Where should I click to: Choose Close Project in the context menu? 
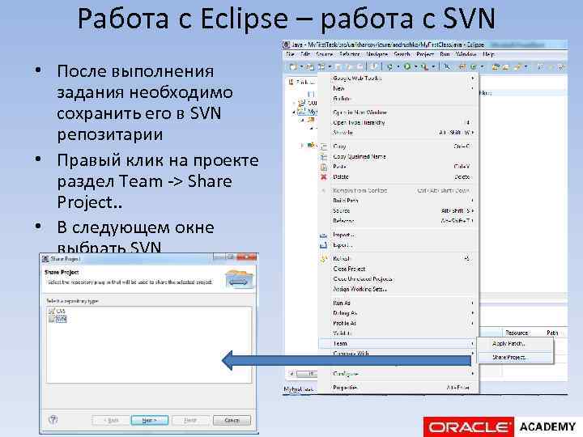(398, 269)
